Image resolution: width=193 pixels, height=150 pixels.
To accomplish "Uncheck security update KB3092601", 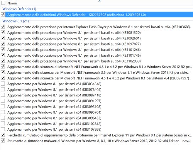I will click(x=3, y=38).
